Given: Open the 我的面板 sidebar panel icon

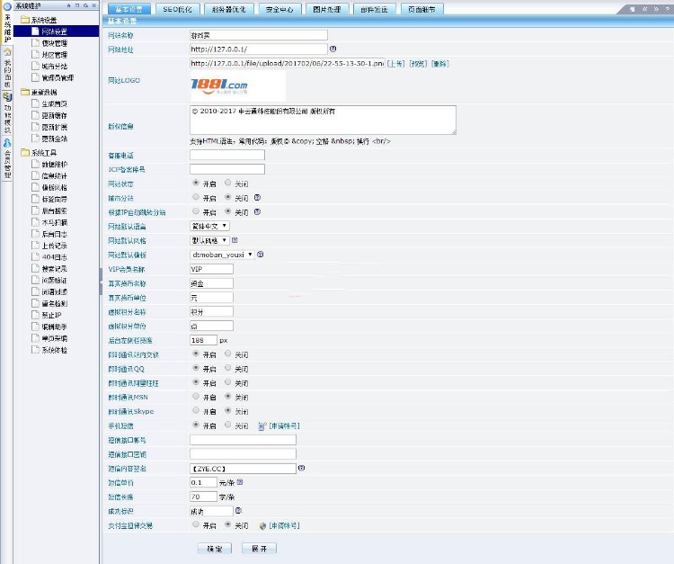Looking at the screenshot, I should tap(7, 51).
